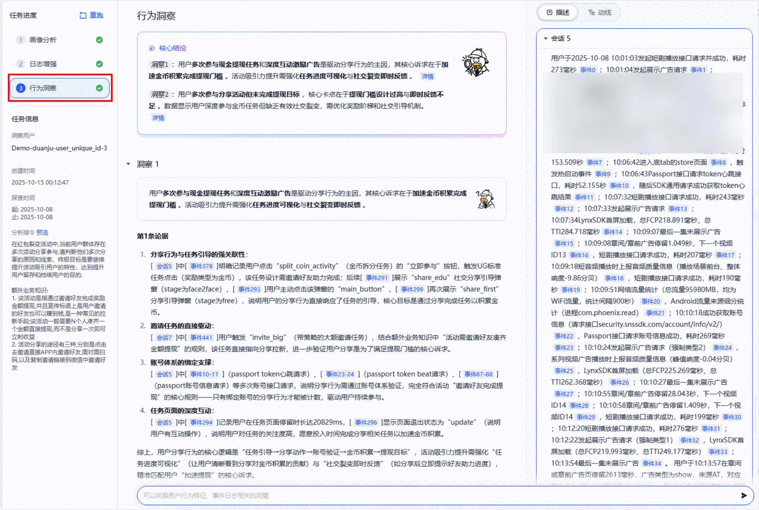
Task: Click the small duck icon in 洞察 1 card
Action: [485, 199]
